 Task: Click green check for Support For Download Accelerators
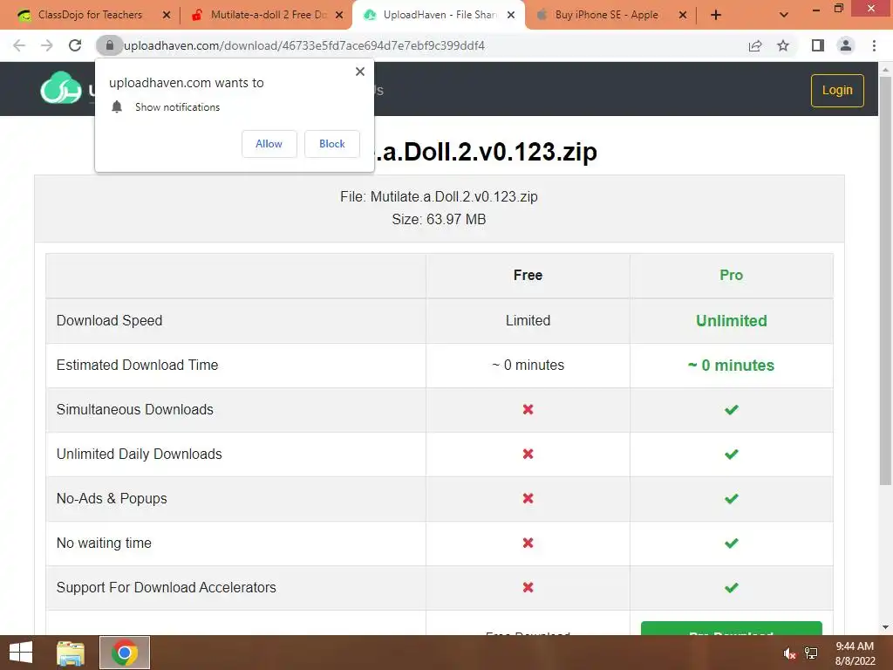732,587
